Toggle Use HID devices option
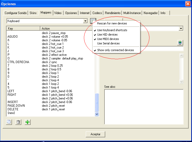The width and height of the screenshot is (192, 142). (107, 35)
